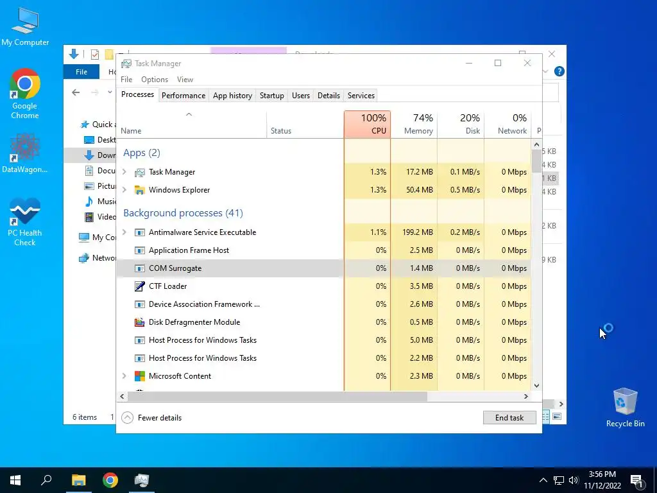Expand Task Manager app row
Viewport: 657px width, 493px height.
pyautogui.click(x=124, y=172)
